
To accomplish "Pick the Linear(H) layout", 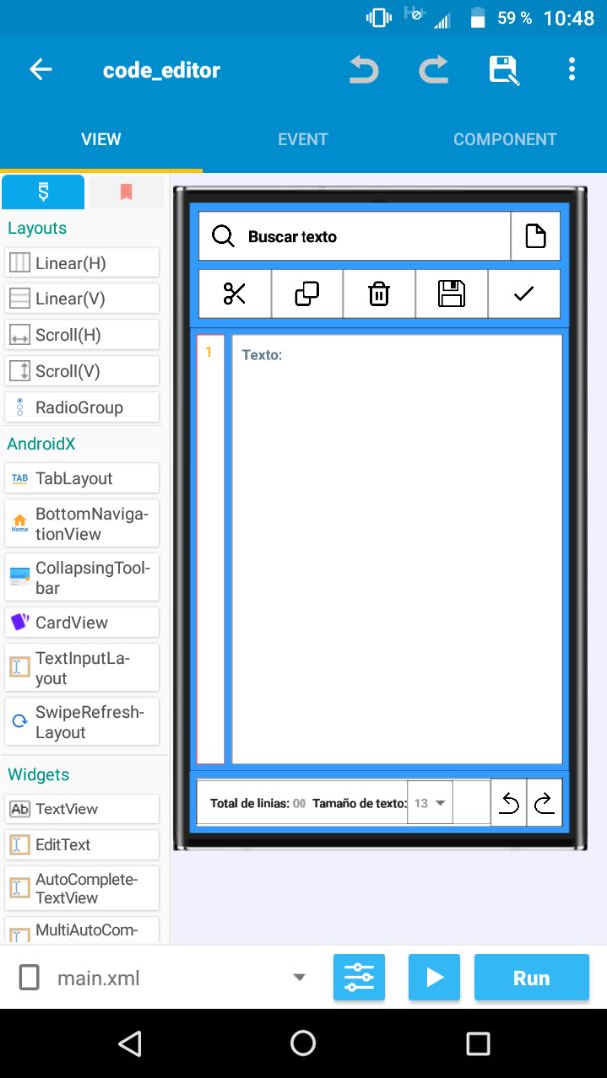I will pos(82,263).
